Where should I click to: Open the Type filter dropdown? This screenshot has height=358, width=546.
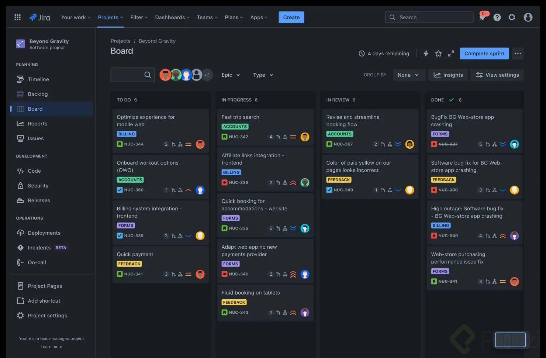click(263, 75)
